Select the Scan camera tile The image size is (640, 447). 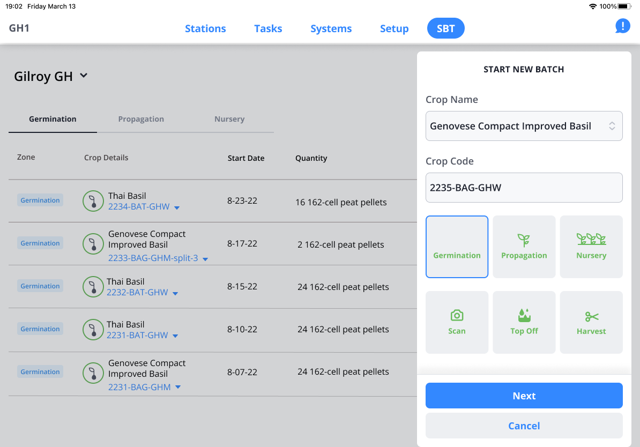coord(457,322)
